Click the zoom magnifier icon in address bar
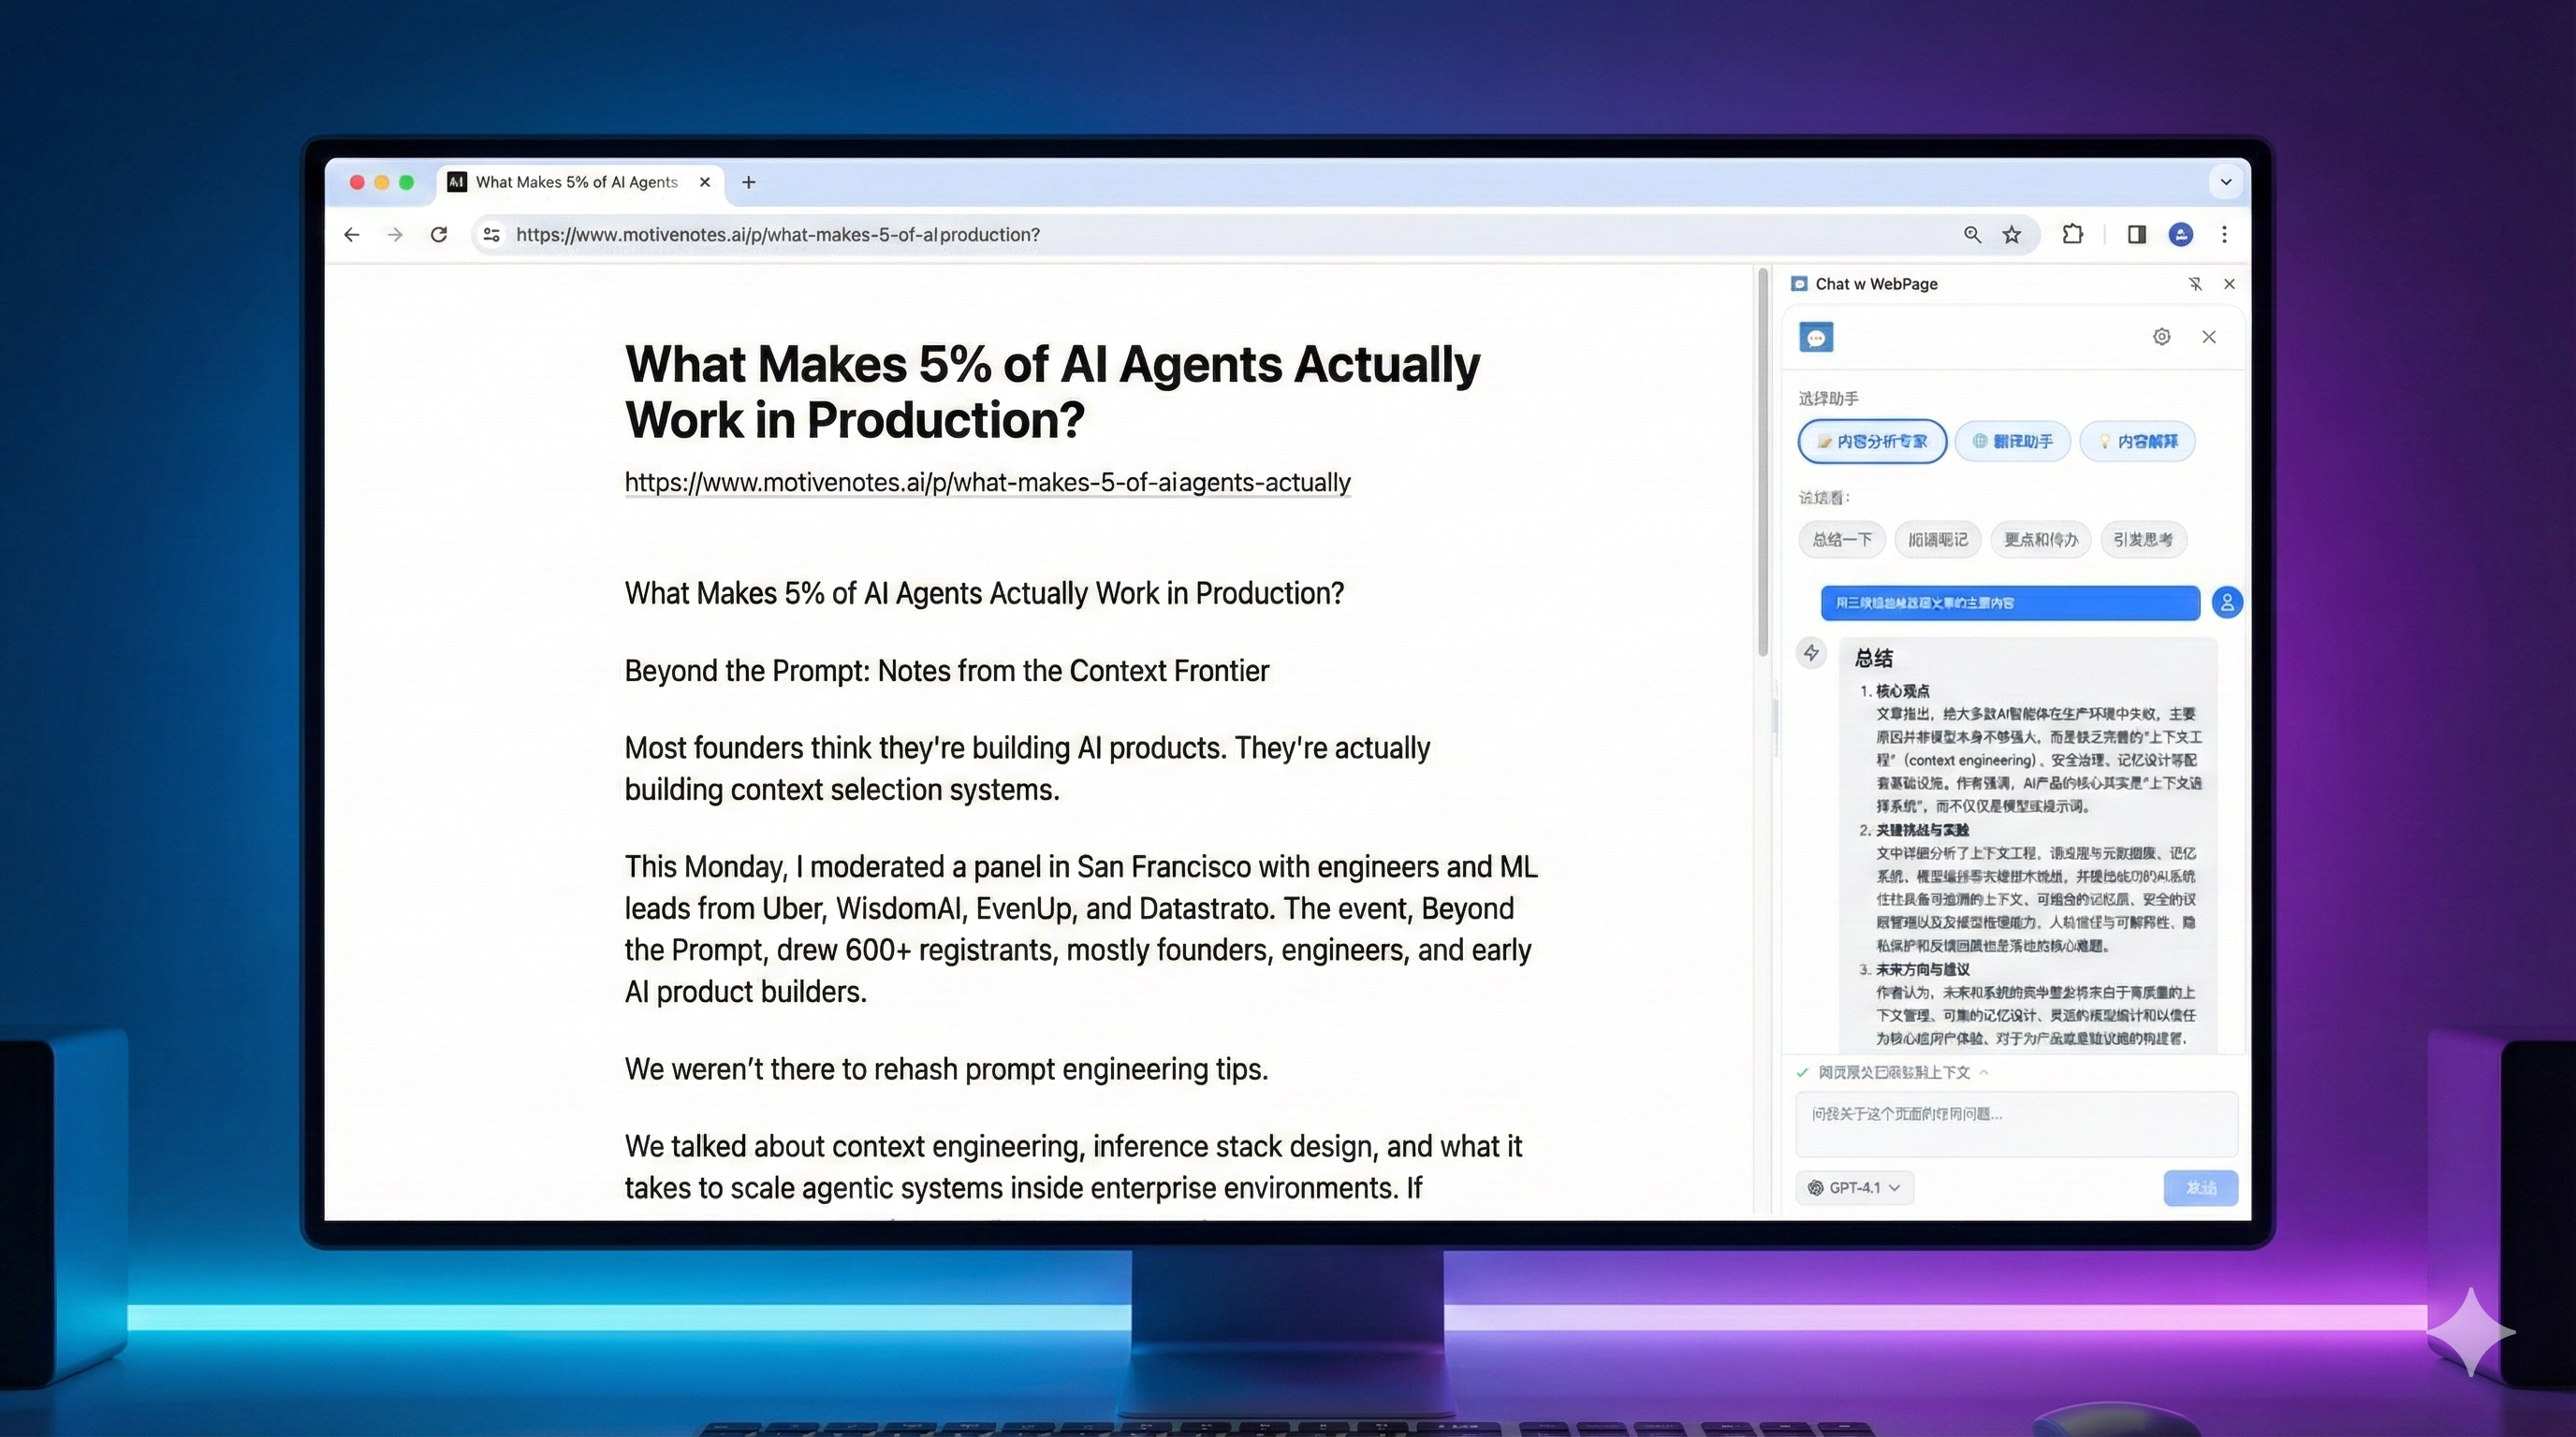The width and height of the screenshot is (2576, 1437). point(1972,234)
